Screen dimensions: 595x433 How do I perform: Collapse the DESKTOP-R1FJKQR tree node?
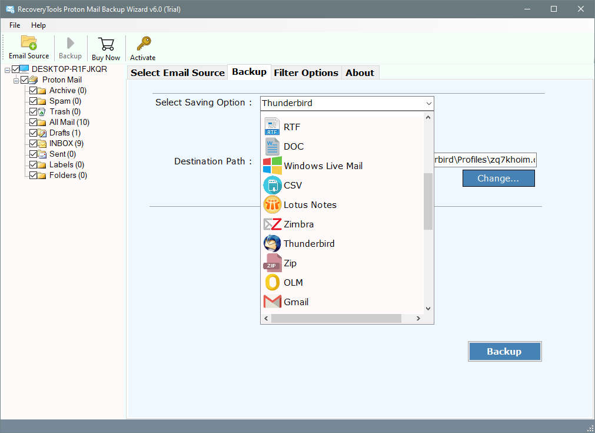click(7, 70)
